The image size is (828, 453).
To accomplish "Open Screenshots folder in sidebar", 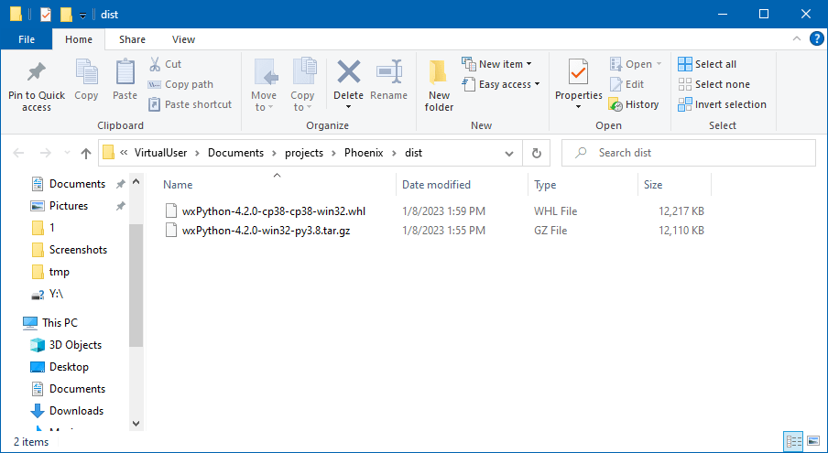I will tap(78, 250).
